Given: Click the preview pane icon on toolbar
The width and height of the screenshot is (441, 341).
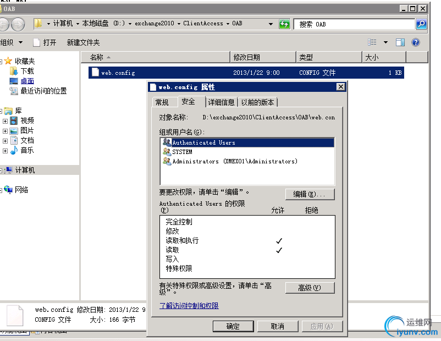Looking at the screenshot, I should click(400, 42).
